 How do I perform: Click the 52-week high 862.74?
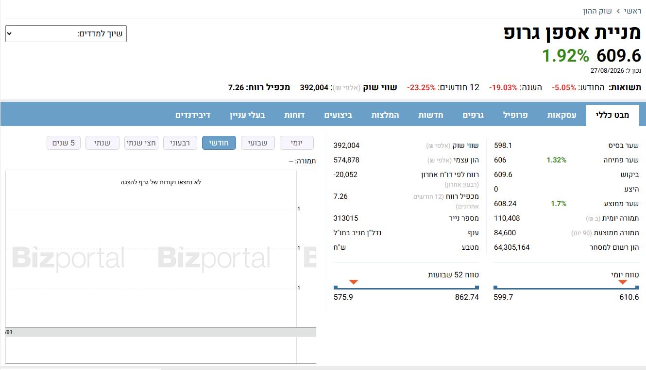(467, 297)
